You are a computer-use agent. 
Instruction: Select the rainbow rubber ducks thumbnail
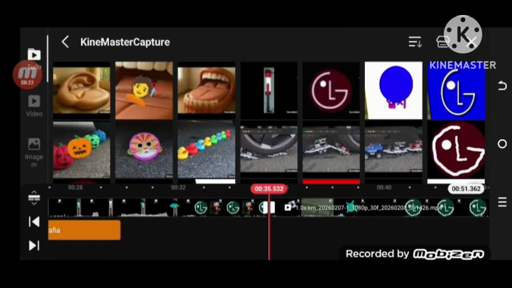206,150
